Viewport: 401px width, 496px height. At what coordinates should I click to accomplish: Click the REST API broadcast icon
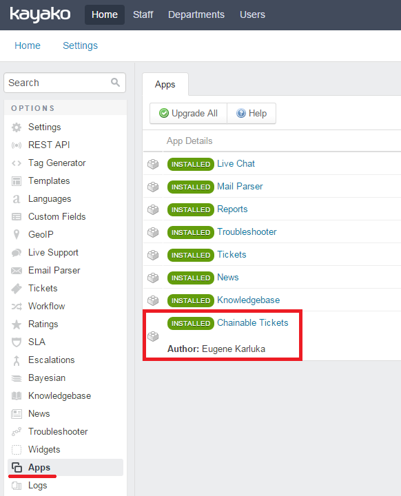tap(17, 145)
